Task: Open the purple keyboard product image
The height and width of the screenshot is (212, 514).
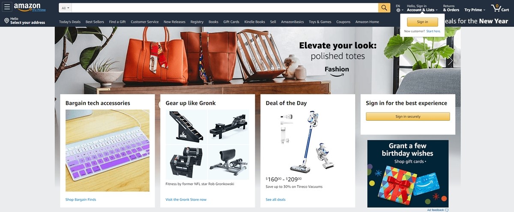Action: tap(108, 151)
